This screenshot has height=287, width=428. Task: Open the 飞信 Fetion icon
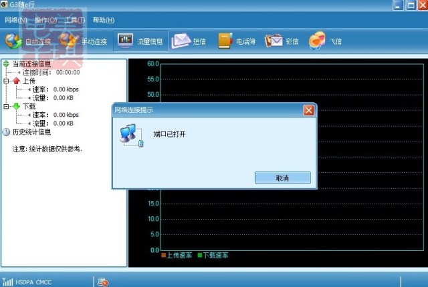point(318,41)
